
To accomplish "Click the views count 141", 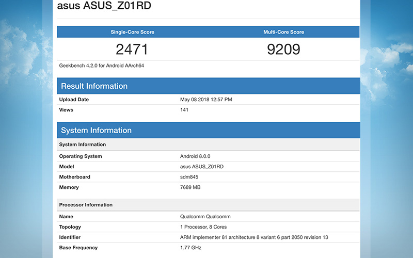I will [x=184, y=110].
